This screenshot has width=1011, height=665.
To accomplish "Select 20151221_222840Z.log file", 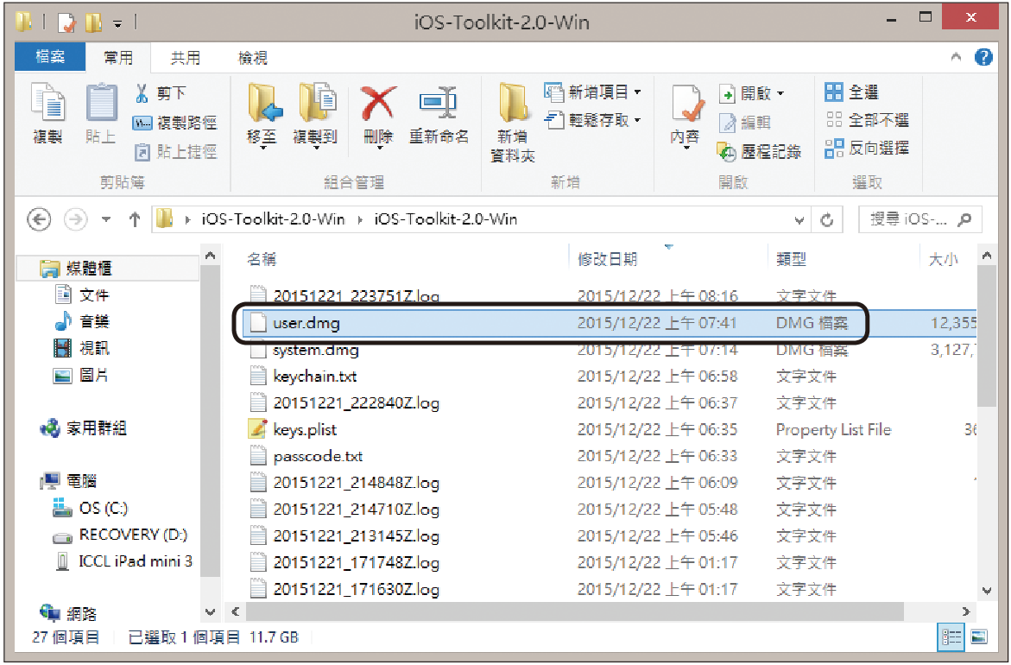I will tap(610, 403).
